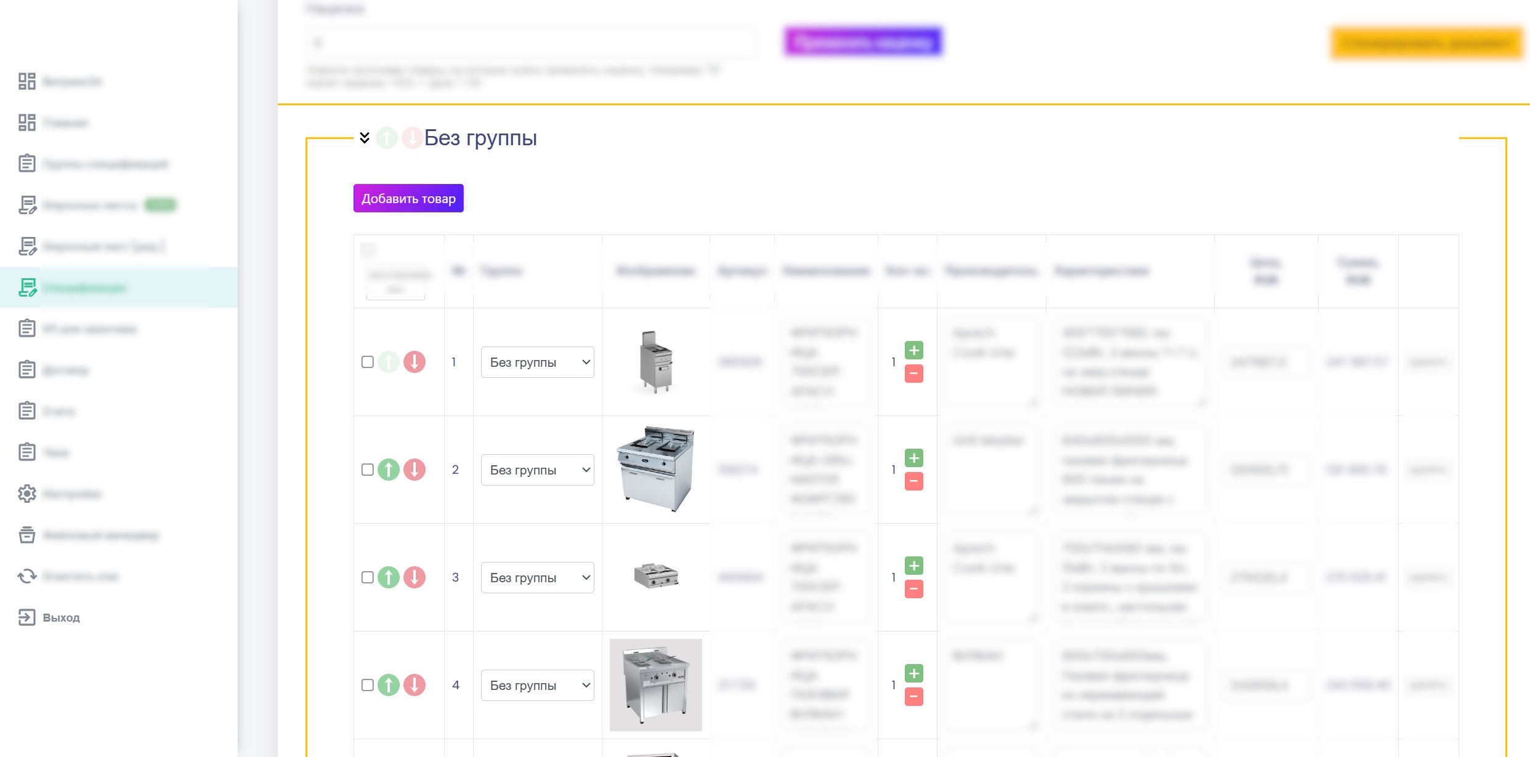Select the highlighted green sidebar menu item
The height and width of the screenshot is (757, 1530).
(x=119, y=287)
